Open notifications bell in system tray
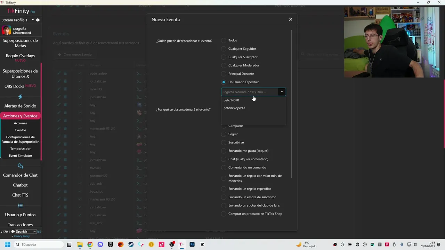Viewport: 445px width, 250px height. point(439,244)
